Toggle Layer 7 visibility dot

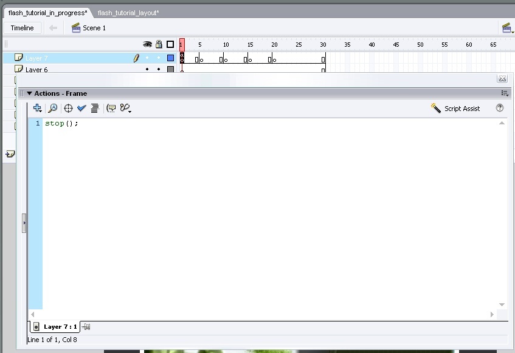[x=147, y=58]
